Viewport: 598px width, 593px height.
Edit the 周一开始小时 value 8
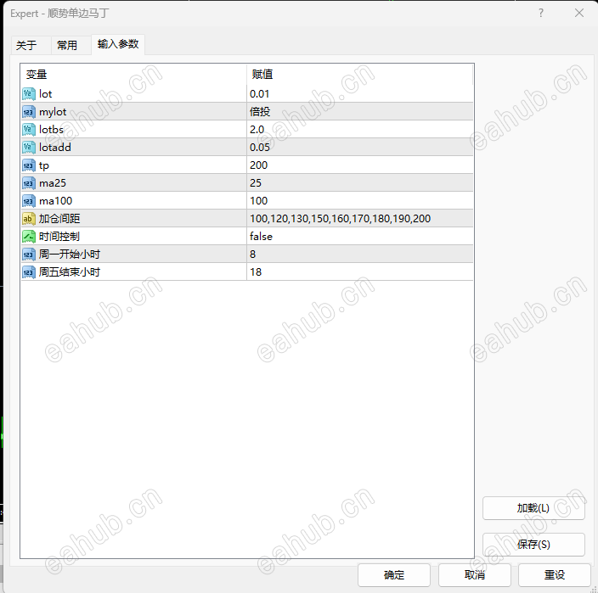(359, 255)
